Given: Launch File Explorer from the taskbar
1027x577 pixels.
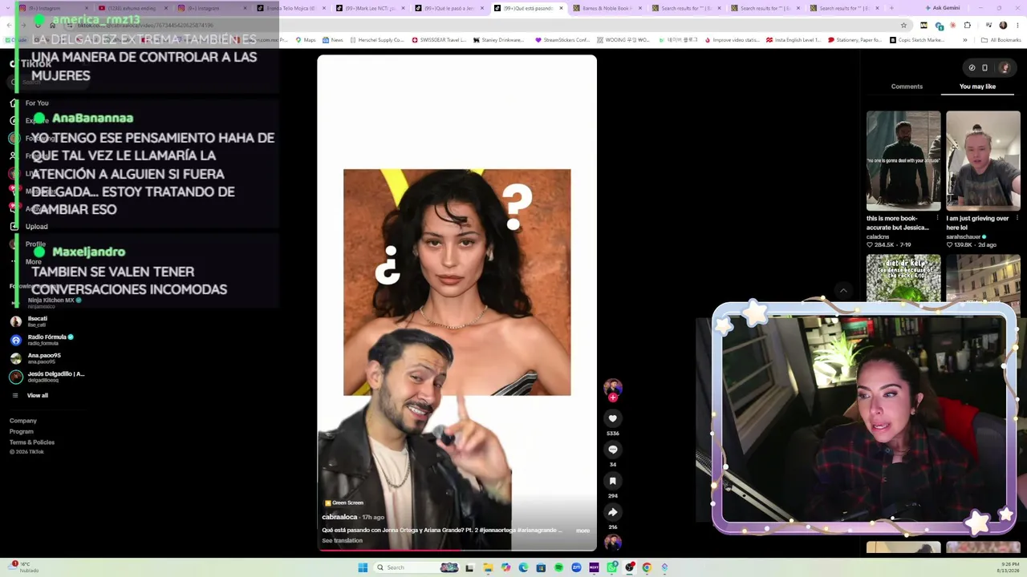Looking at the screenshot, I should (x=488, y=567).
